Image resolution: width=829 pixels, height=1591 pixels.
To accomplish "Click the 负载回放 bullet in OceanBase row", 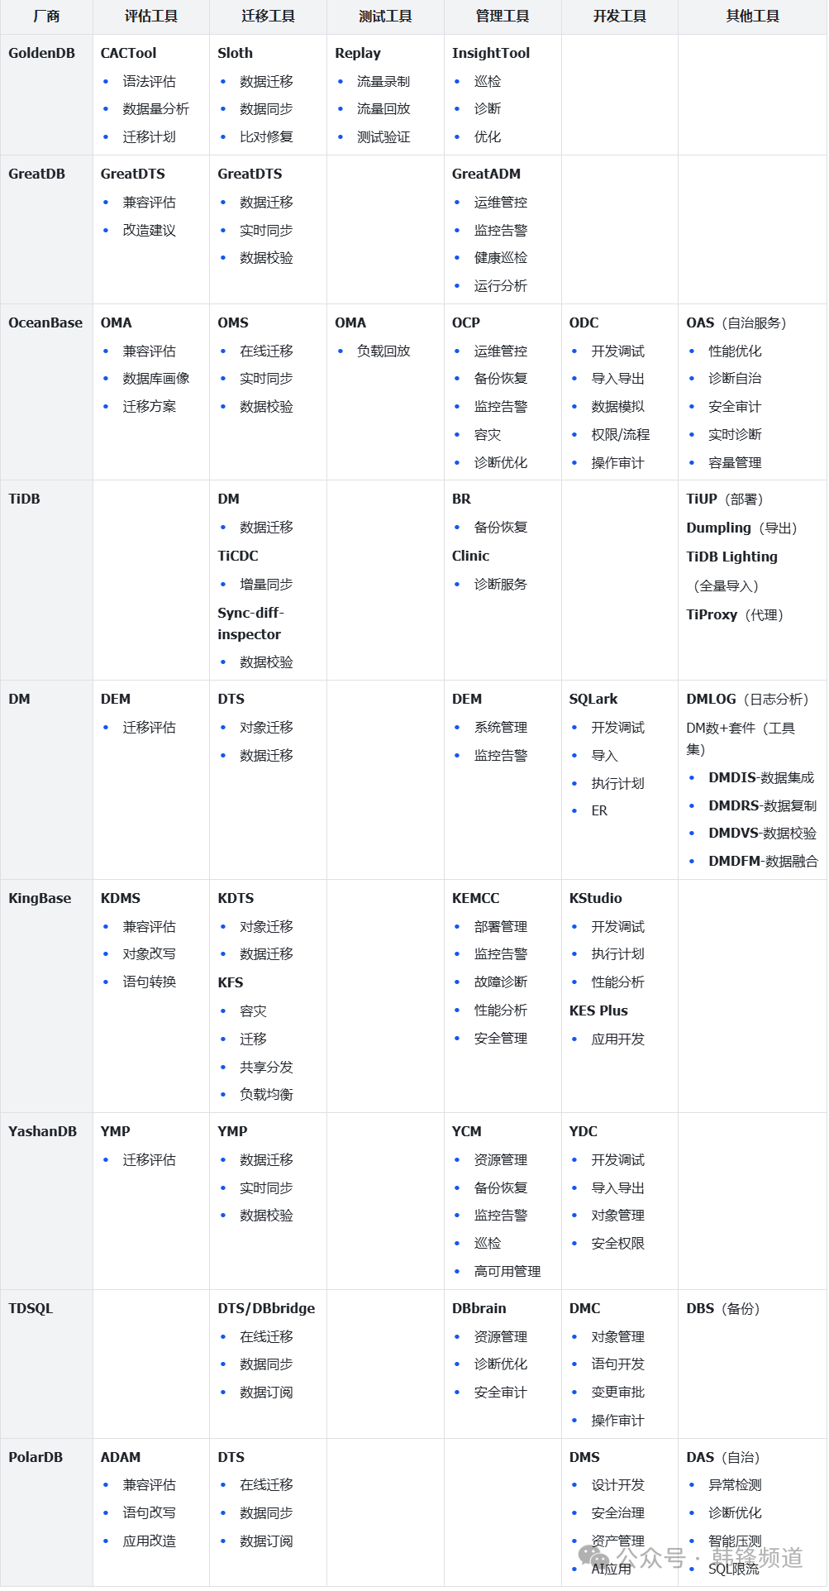I will pos(384,351).
